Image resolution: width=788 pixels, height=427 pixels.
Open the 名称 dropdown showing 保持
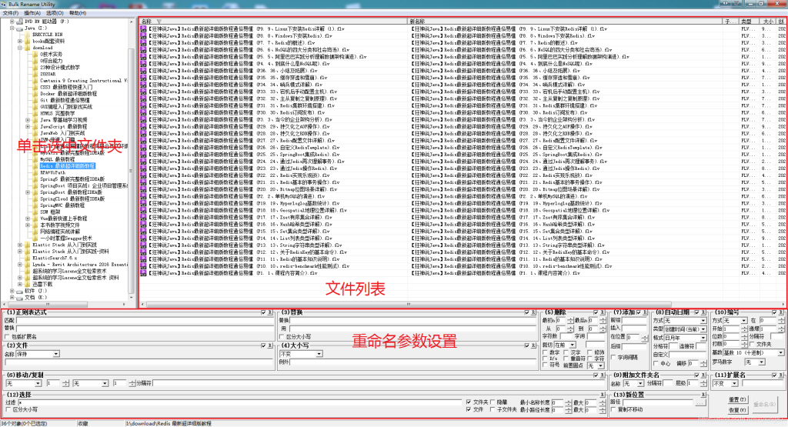click(x=38, y=354)
